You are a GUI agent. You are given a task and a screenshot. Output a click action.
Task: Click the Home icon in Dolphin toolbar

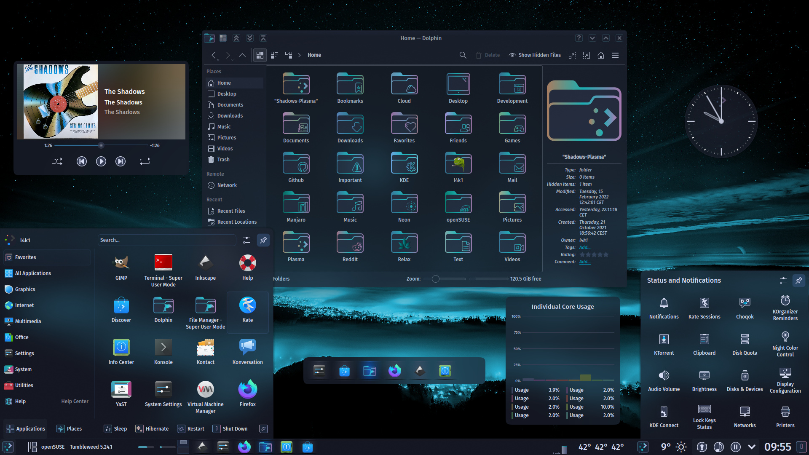pos(601,55)
